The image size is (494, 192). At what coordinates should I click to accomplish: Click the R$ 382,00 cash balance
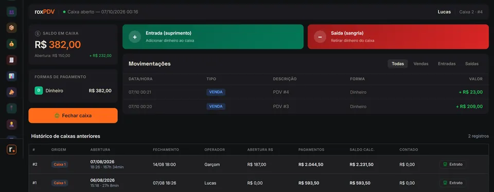58,45
